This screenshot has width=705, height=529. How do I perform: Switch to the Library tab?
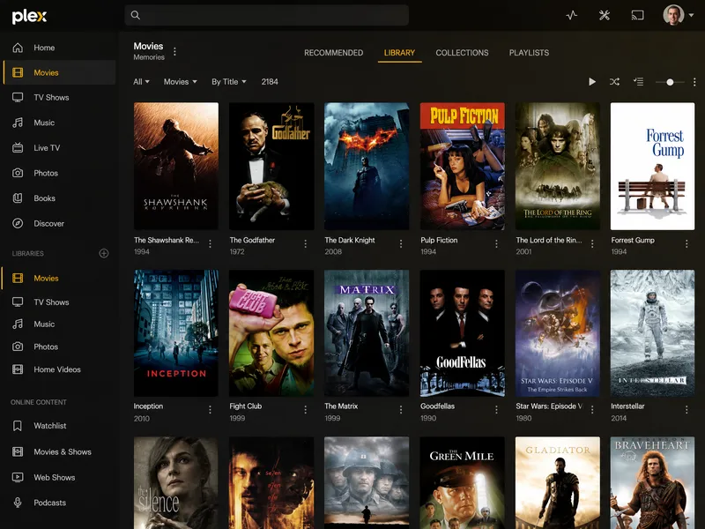pos(399,53)
